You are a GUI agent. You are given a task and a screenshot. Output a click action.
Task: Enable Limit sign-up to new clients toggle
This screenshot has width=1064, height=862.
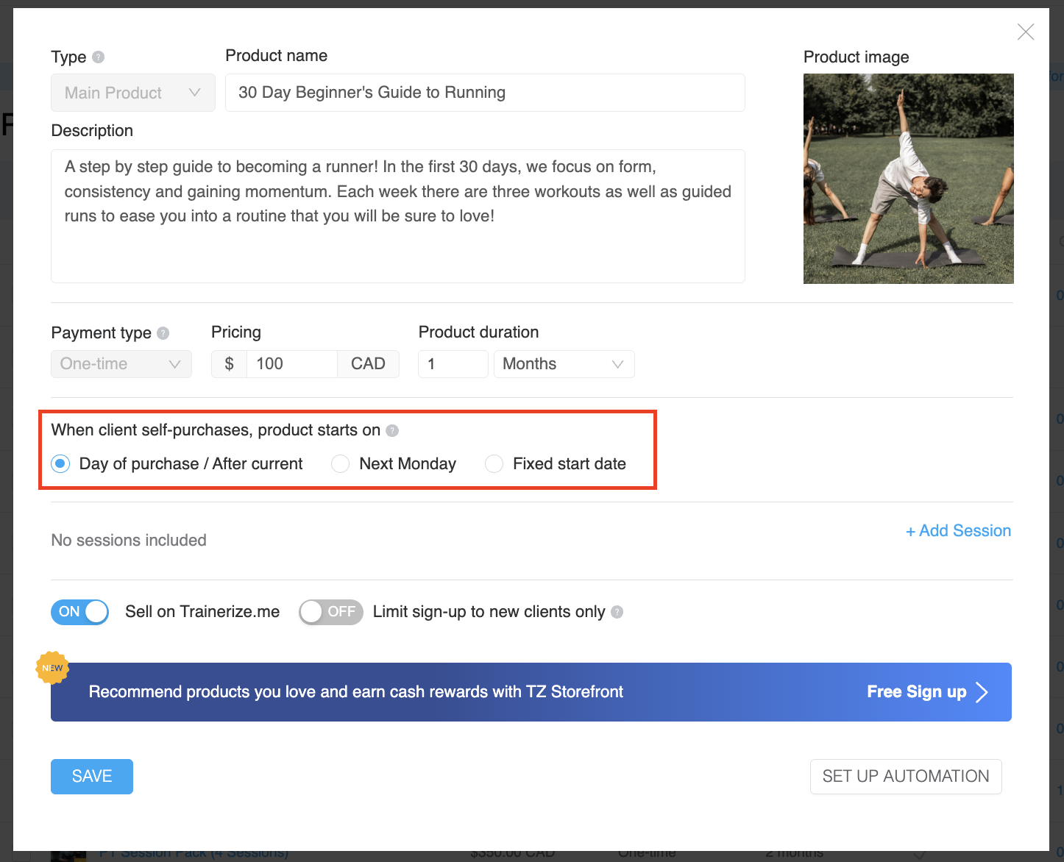point(331,612)
